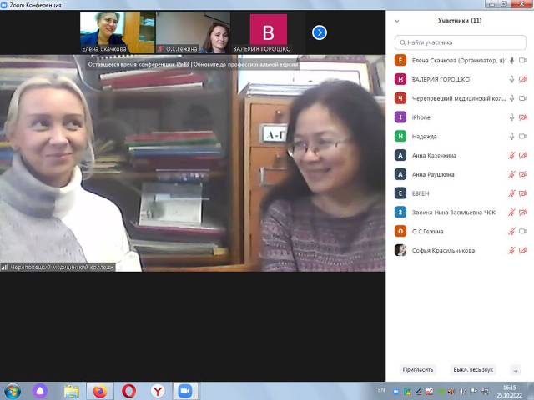534x400 pixels.
Task: Click muted mic icon for Софья Красильникова
Action: coord(511,251)
